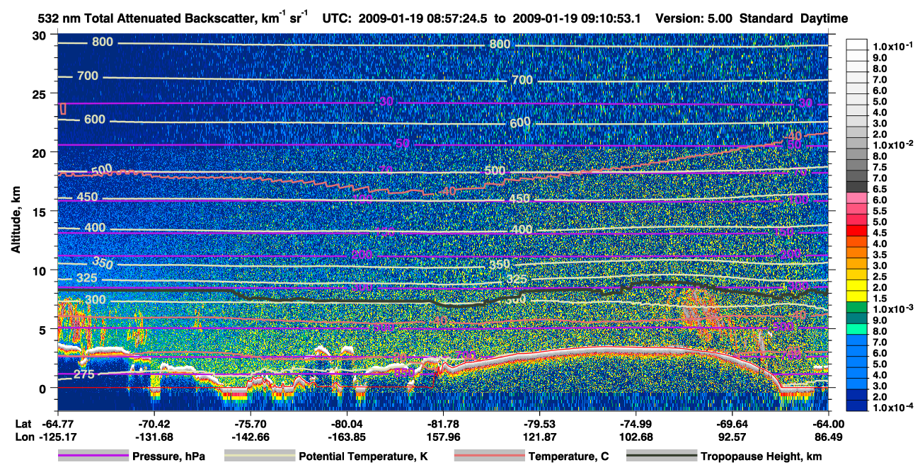Image resolution: width=920 pixels, height=472 pixels.
Task: Click the '275' potential temperature contour label
Action: [84, 374]
